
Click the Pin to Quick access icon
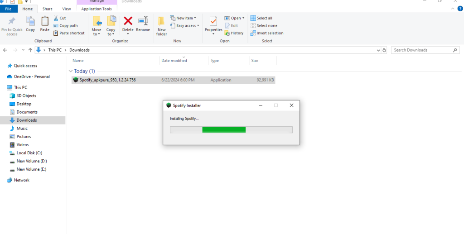pos(12,22)
